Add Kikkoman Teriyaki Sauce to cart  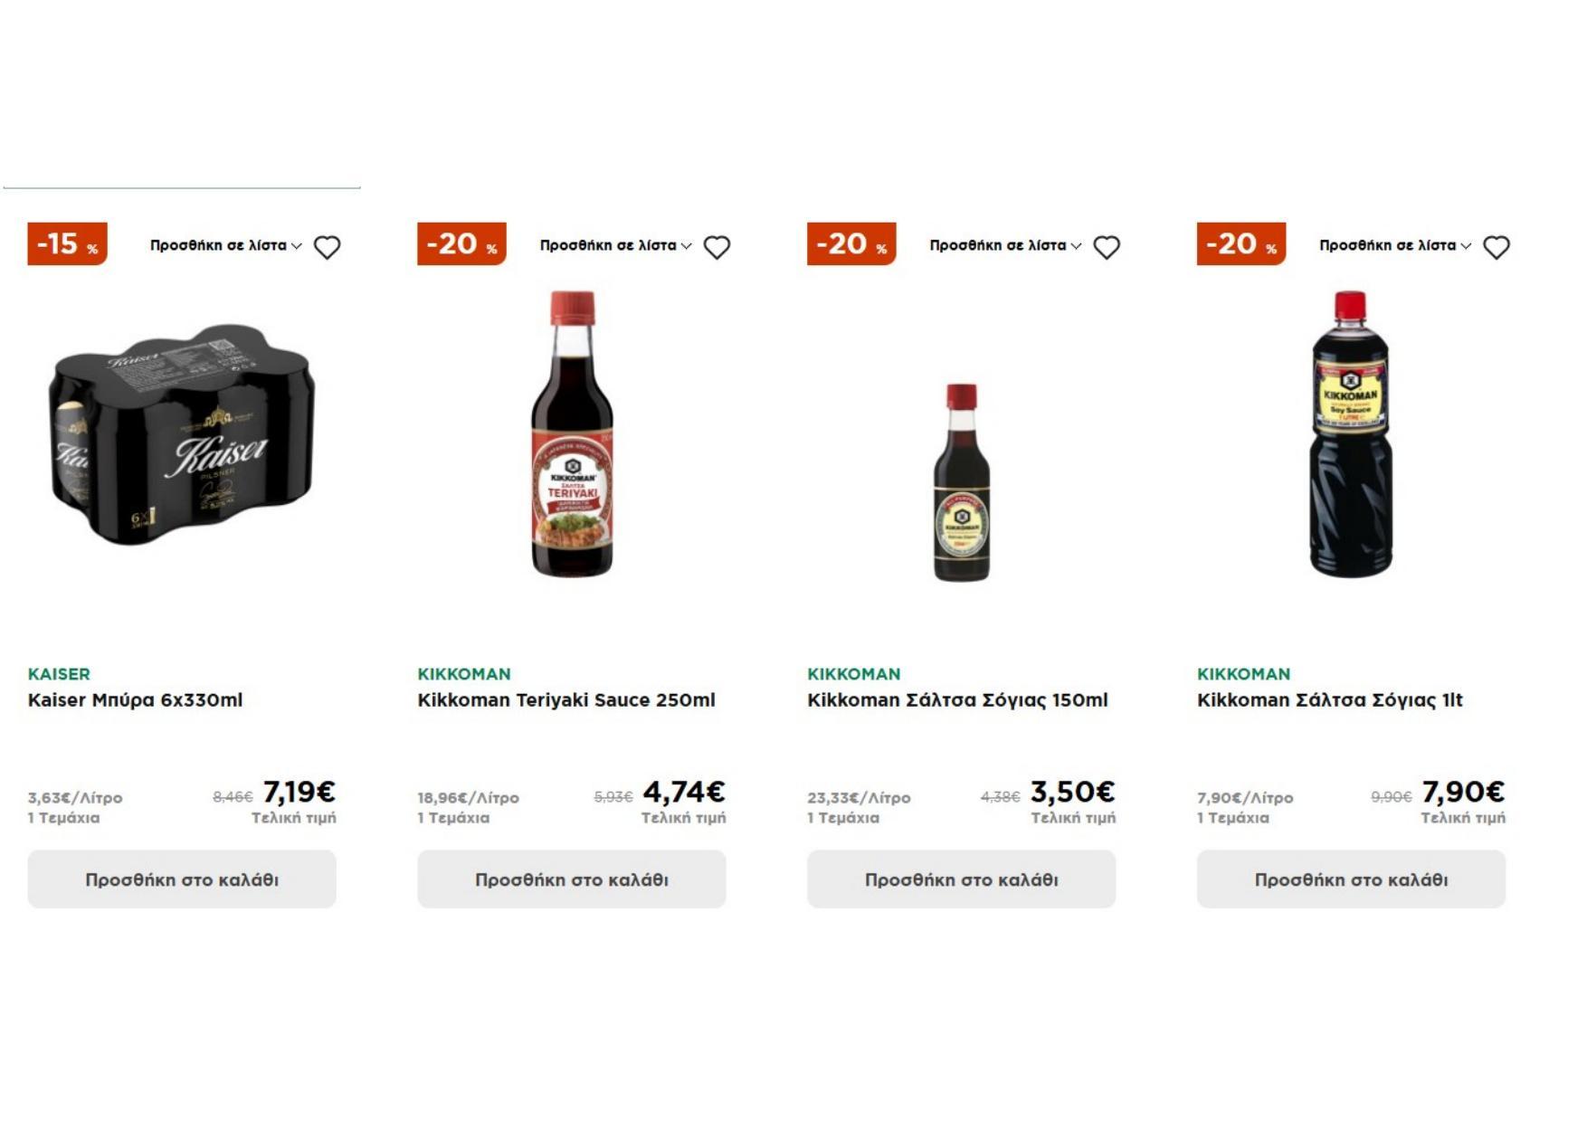click(x=572, y=879)
